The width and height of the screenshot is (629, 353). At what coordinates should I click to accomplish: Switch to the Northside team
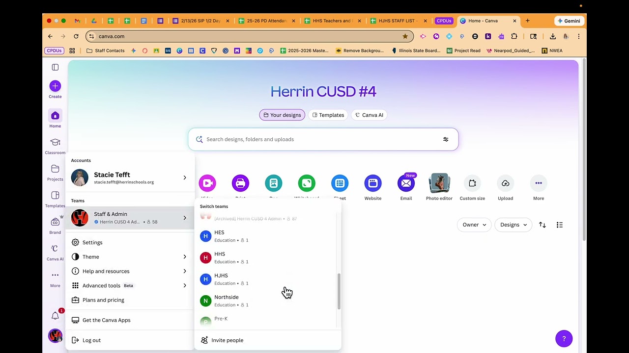(x=266, y=301)
